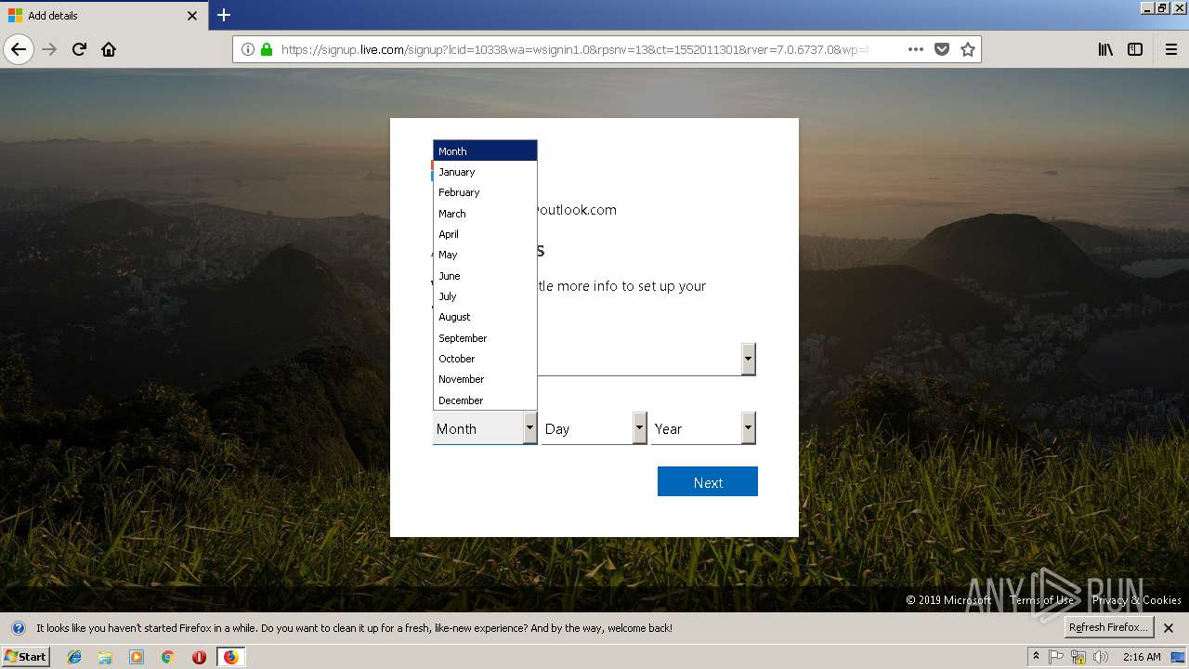Click the blue Next button
Viewport: 1189px width, 669px height.
(x=708, y=481)
